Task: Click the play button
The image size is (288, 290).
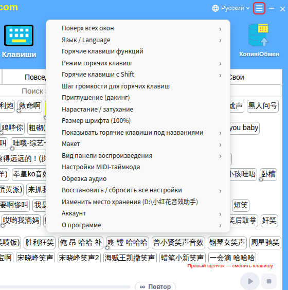Action: 250,281
